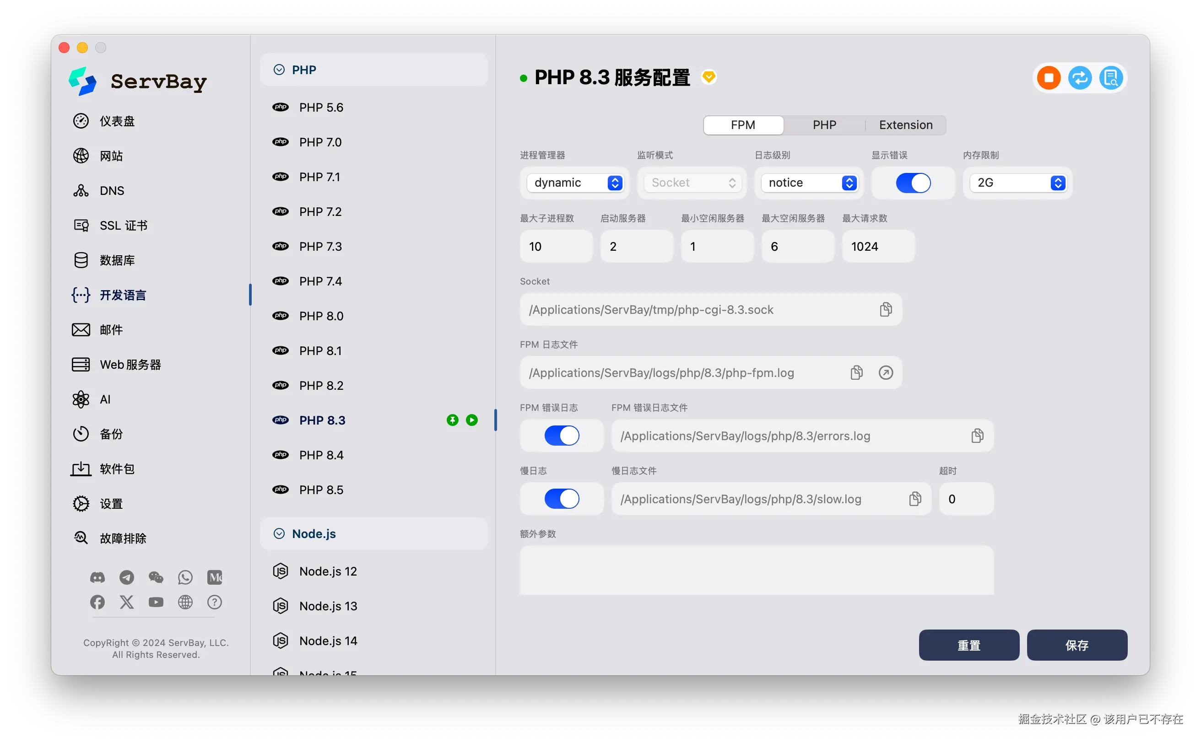Click the green play icon beside PHP 8.3
Viewport: 1201px width, 743px height.
coord(471,420)
